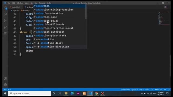Select animation-play-state suggestion

coord(59,36)
